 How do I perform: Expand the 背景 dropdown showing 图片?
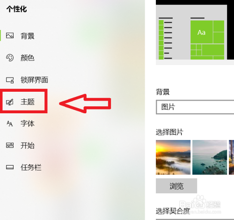[x=195, y=107]
